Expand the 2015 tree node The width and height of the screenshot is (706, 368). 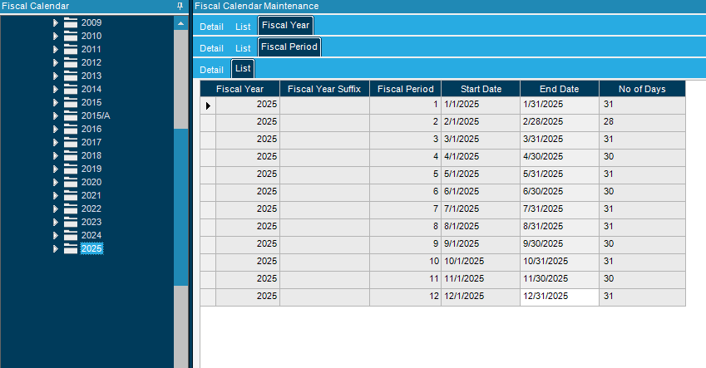[56, 102]
